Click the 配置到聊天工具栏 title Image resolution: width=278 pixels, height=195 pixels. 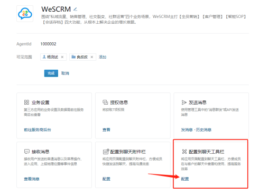[x=206, y=152]
